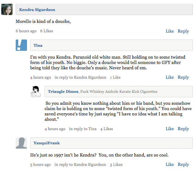Open Triangle Dimes' sketch avatar
Screen dimensions: 195x170
36,92
